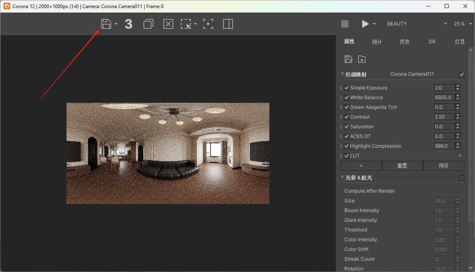The height and width of the screenshot is (272, 475).
Task: Toggle the side-by-side comparison icon
Action: pyautogui.click(x=228, y=24)
